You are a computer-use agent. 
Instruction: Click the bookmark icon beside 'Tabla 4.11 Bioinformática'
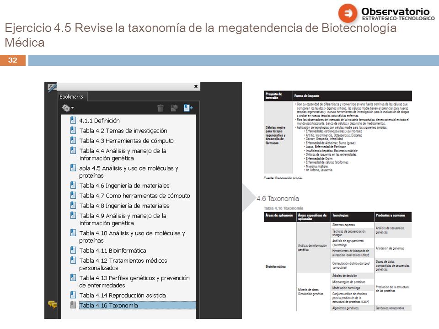coord(73,250)
